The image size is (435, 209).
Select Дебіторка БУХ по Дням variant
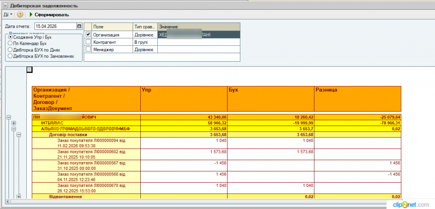coord(34,50)
